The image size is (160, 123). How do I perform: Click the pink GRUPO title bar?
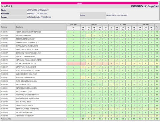[x=80, y=3]
